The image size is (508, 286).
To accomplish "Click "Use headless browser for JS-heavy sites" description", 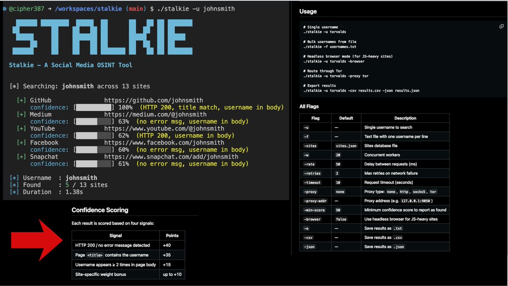I will click(x=401, y=219).
